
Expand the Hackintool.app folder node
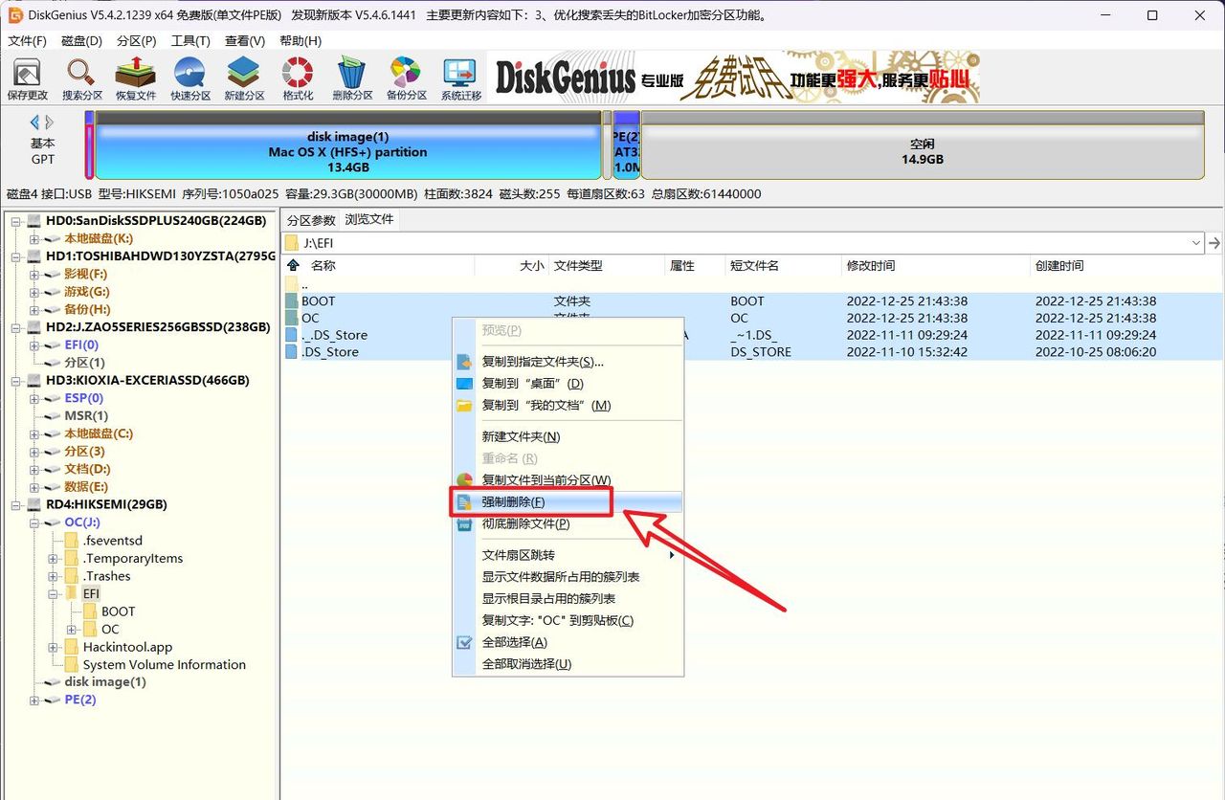(53, 648)
